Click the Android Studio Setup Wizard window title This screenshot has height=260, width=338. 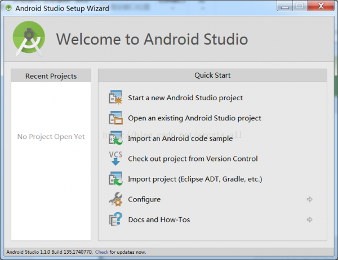62,8
